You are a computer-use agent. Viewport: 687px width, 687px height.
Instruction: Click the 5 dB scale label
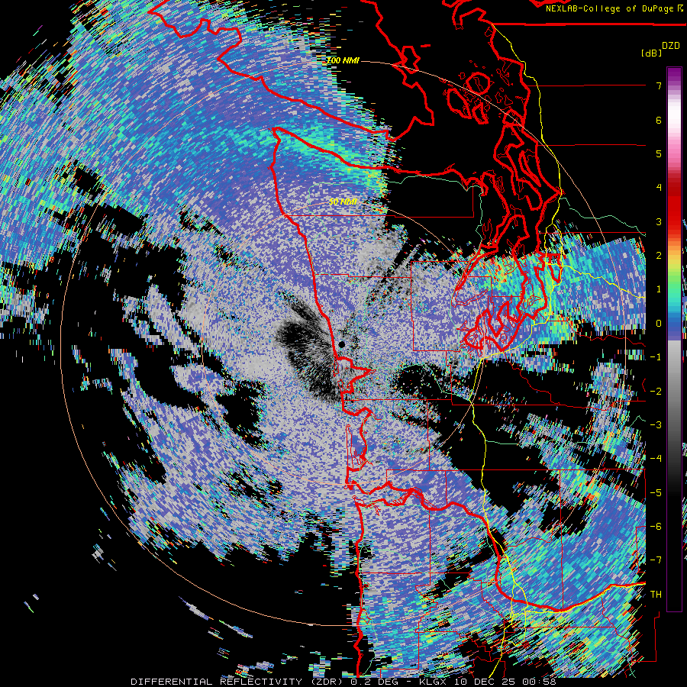659,153
